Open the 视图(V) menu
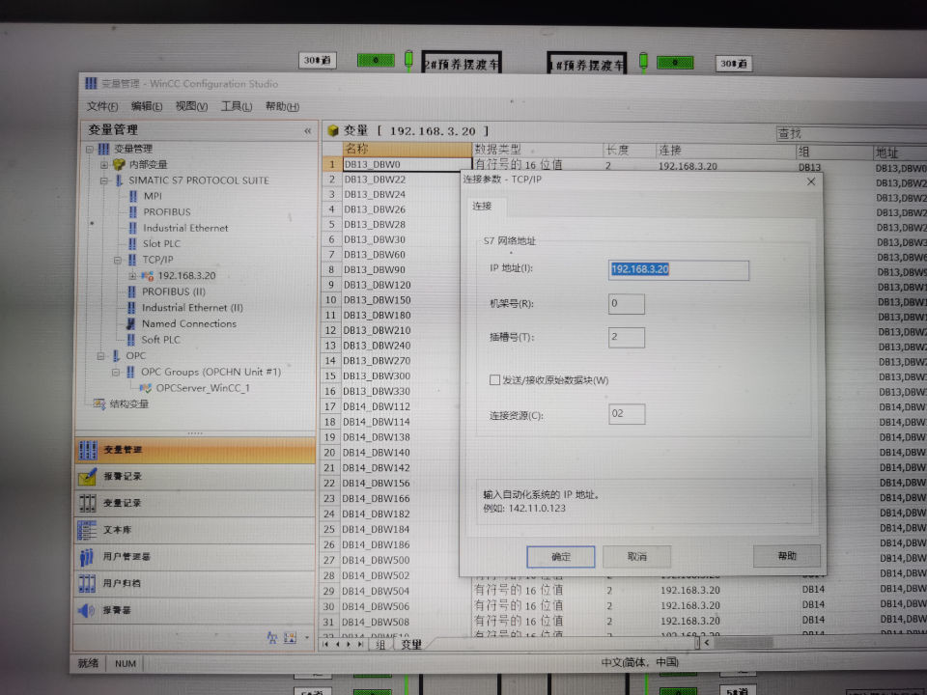Screen dimensions: 927x695 click(x=191, y=106)
